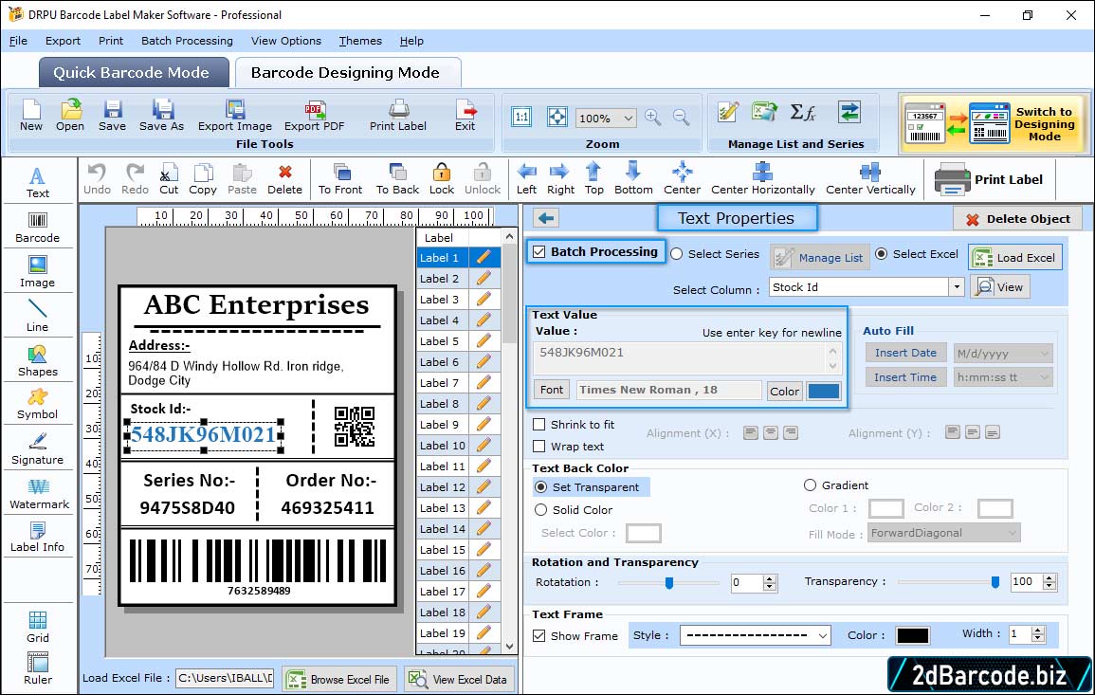Choose the Select Excel radio option
This screenshot has width=1095, height=695.
[882, 254]
